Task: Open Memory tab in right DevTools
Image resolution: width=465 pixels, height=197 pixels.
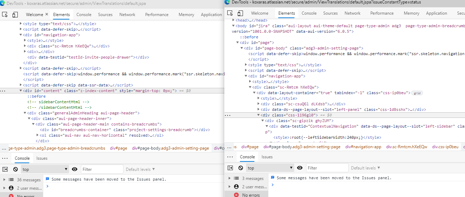Action: (x=412, y=13)
